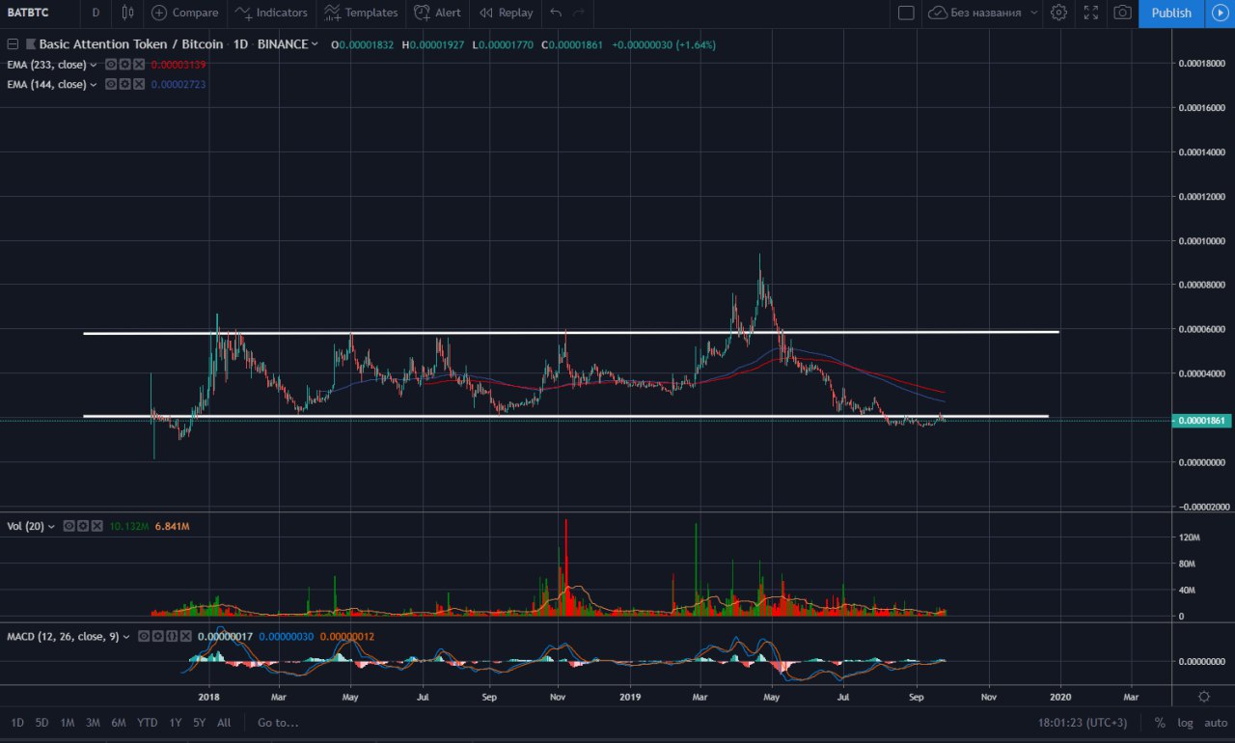Open Vol (20) settings gear
Image resolution: width=1235 pixels, height=743 pixels.
point(83,526)
